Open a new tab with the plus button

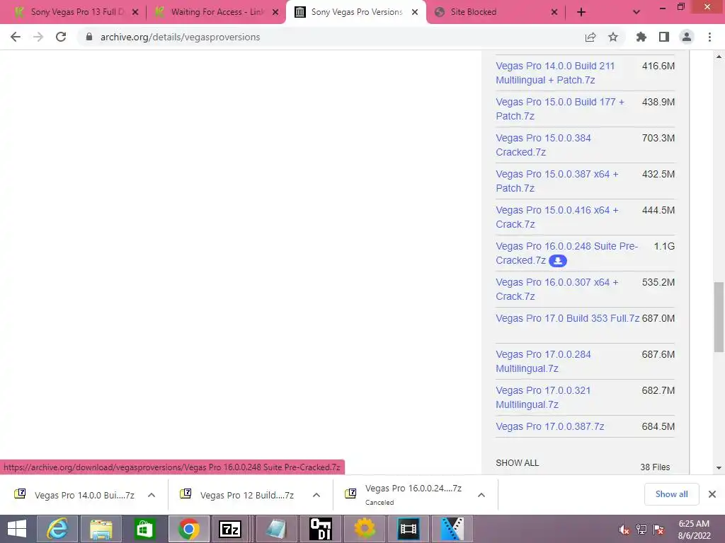pyautogui.click(x=581, y=13)
